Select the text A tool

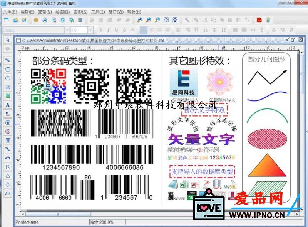pos(8,105)
